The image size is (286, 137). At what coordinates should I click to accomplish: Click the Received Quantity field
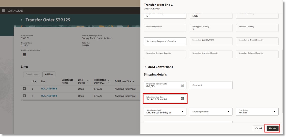[165, 28]
